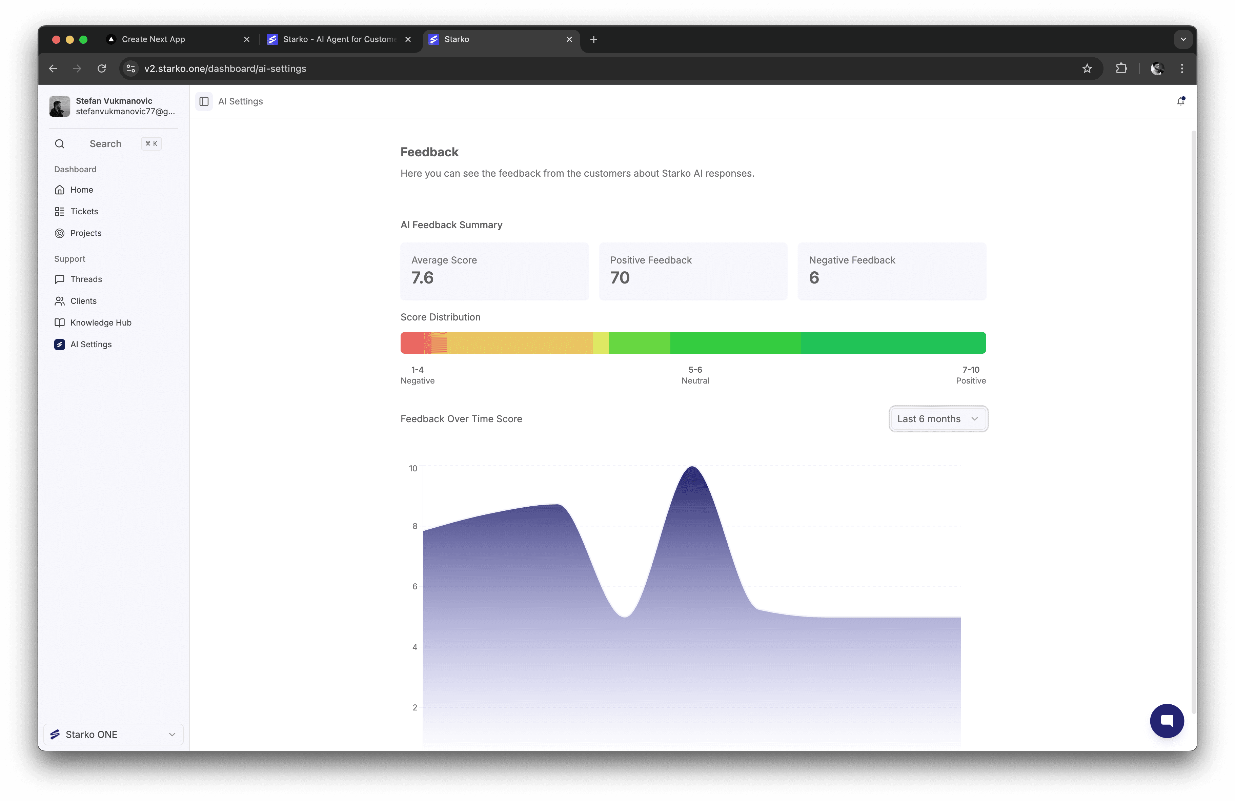
Task: Switch to Starko AI Agent tab
Action: pos(338,39)
